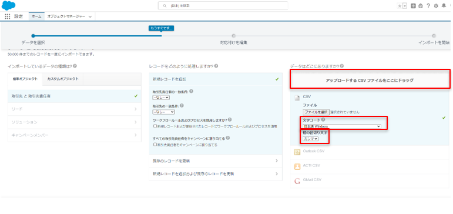The height and width of the screenshot is (214, 453).
Task: Expand 既存のレコードを更新 option
Action: pos(216,160)
